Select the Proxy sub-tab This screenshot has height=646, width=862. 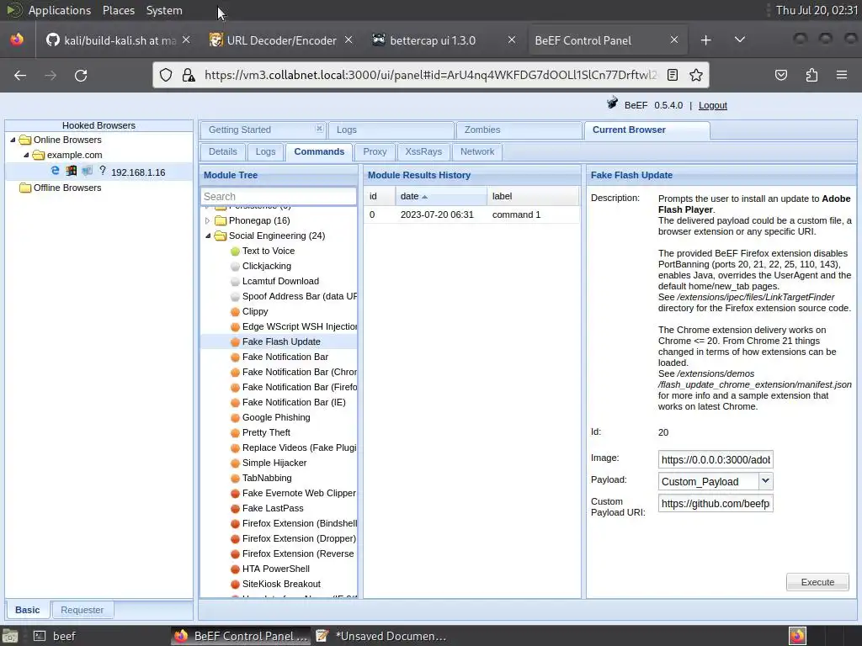pos(375,151)
